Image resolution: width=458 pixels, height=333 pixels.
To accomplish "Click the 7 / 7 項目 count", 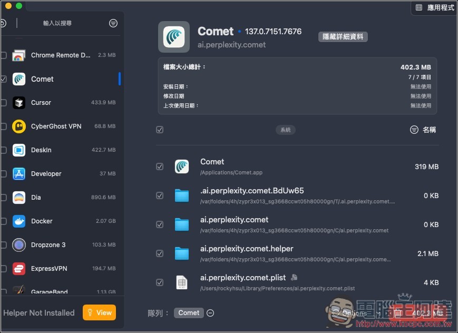I will tap(420, 77).
